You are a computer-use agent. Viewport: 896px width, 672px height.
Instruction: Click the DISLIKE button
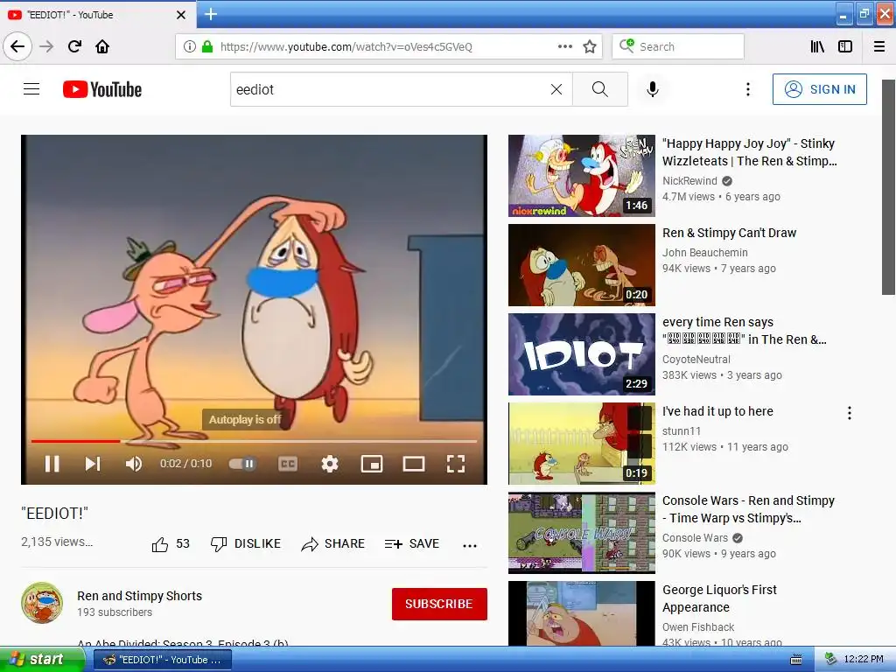(245, 544)
